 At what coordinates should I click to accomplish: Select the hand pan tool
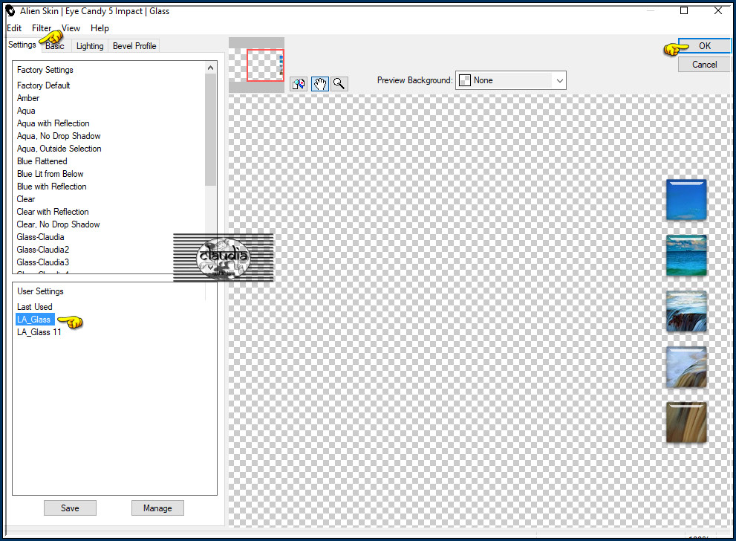tap(319, 84)
